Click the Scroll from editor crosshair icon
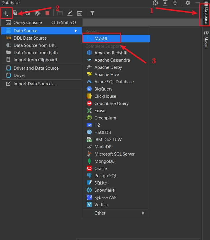Image resolution: width=210 pixels, height=240 pixels. click(155, 3)
